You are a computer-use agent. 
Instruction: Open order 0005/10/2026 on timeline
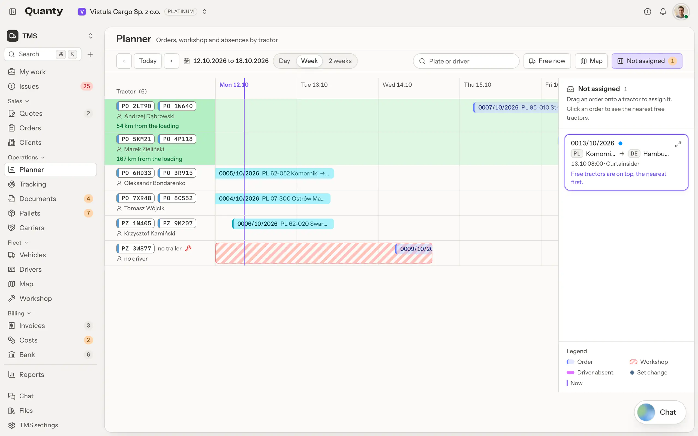[274, 173]
